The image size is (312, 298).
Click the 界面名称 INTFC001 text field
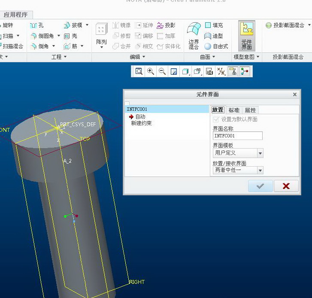(x=237, y=136)
